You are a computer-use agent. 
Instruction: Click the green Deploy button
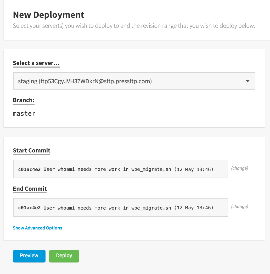(64, 256)
